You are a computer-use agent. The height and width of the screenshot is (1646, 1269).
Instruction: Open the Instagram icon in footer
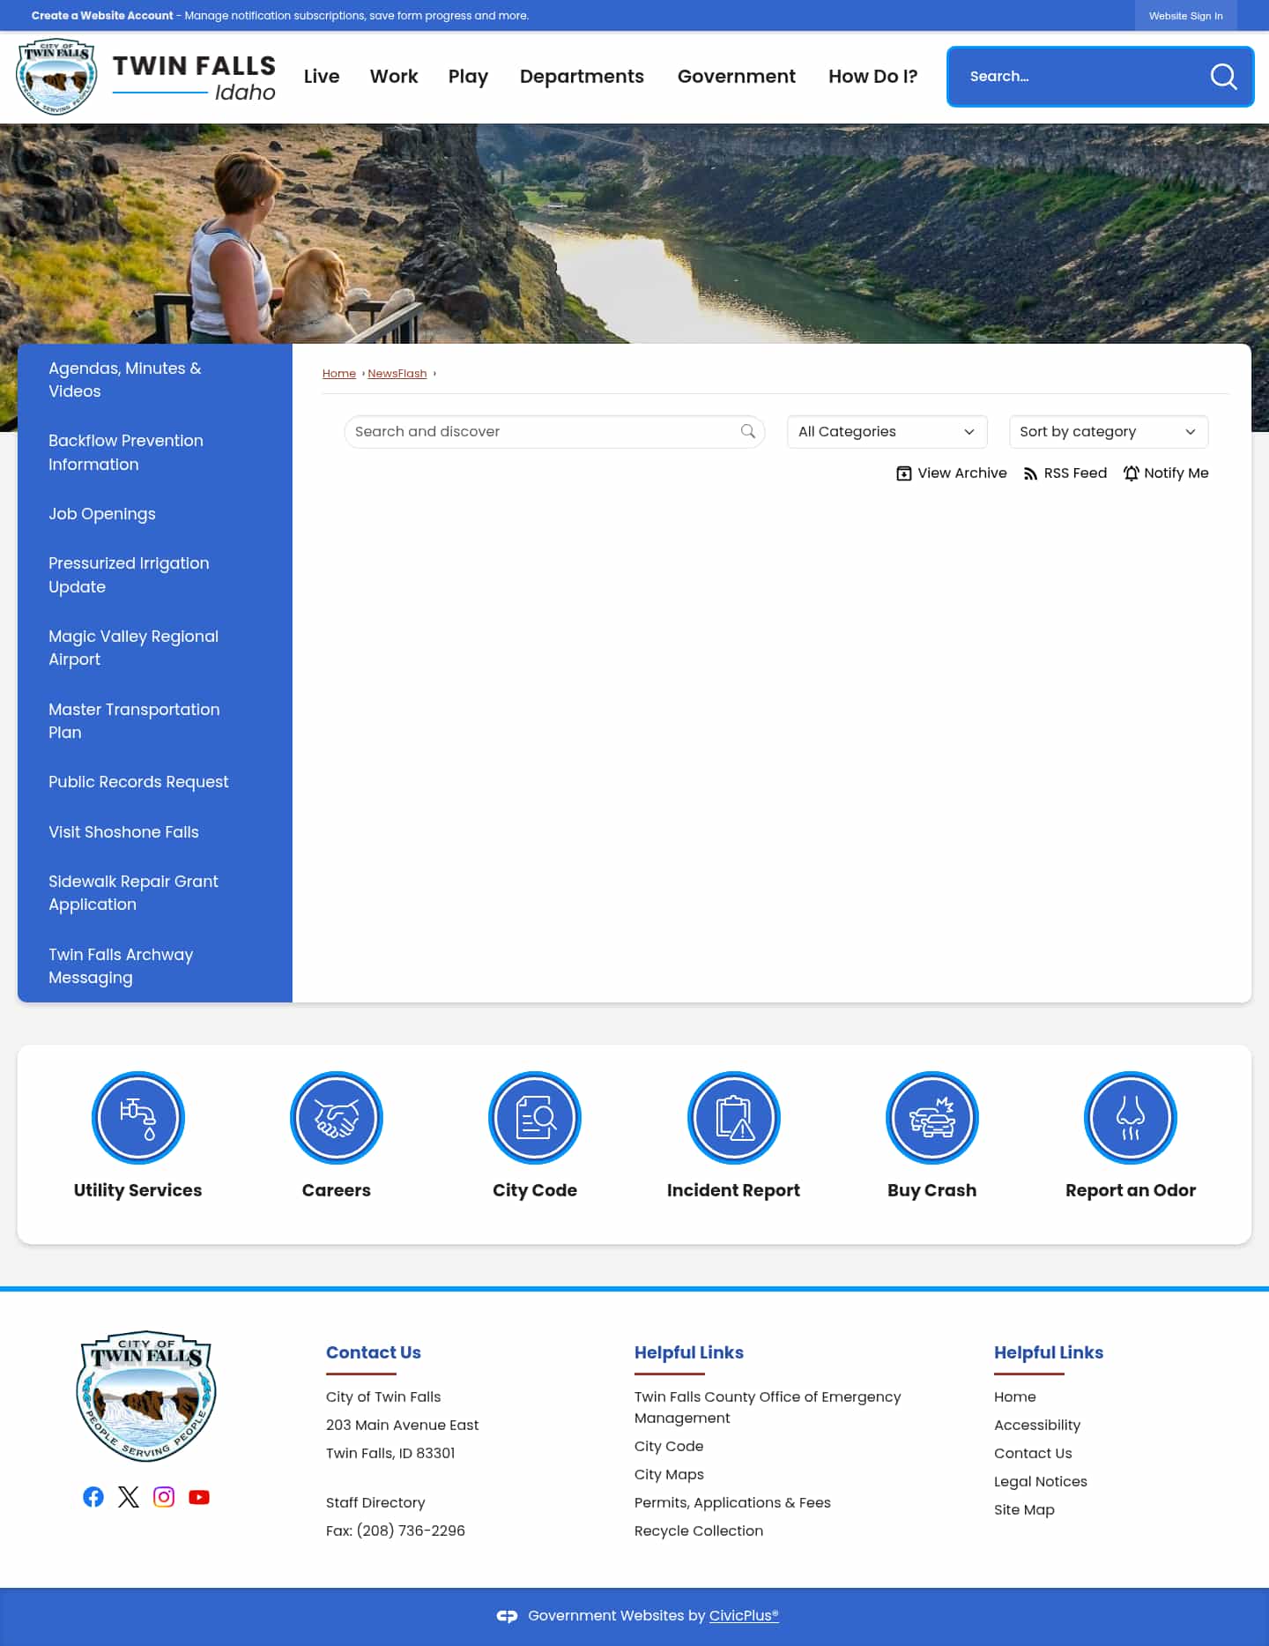(164, 1497)
